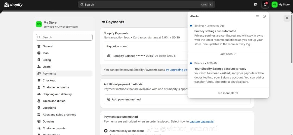Click the Shopify Balance 0045 account row
This screenshot has width=293, height=135.
[146, 56]
